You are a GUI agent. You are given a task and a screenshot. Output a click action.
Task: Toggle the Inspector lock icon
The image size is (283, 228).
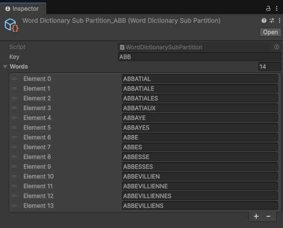(x=268, y=8)
